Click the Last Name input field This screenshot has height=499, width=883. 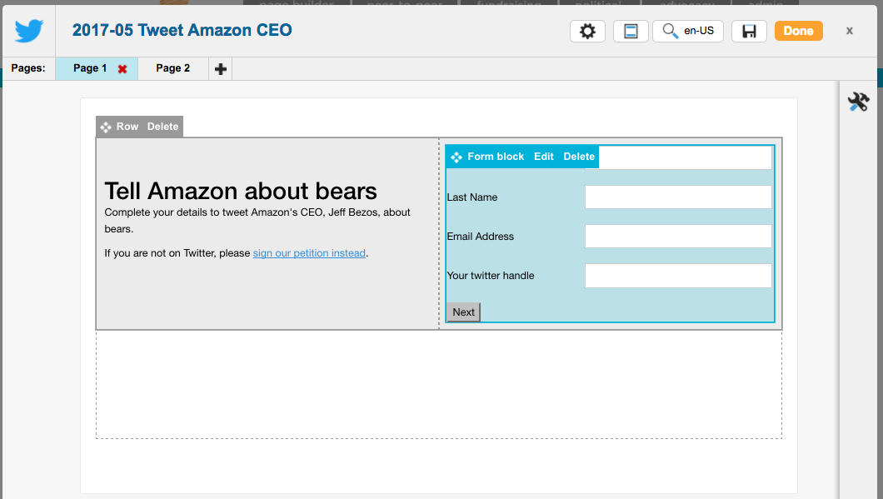point(678,197)
